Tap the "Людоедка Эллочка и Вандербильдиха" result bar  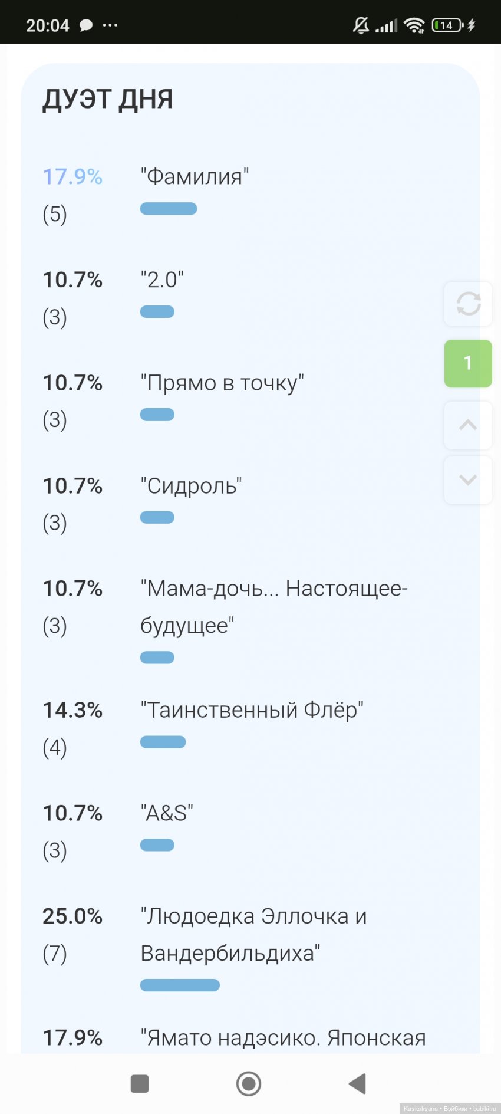coord(180,985)
